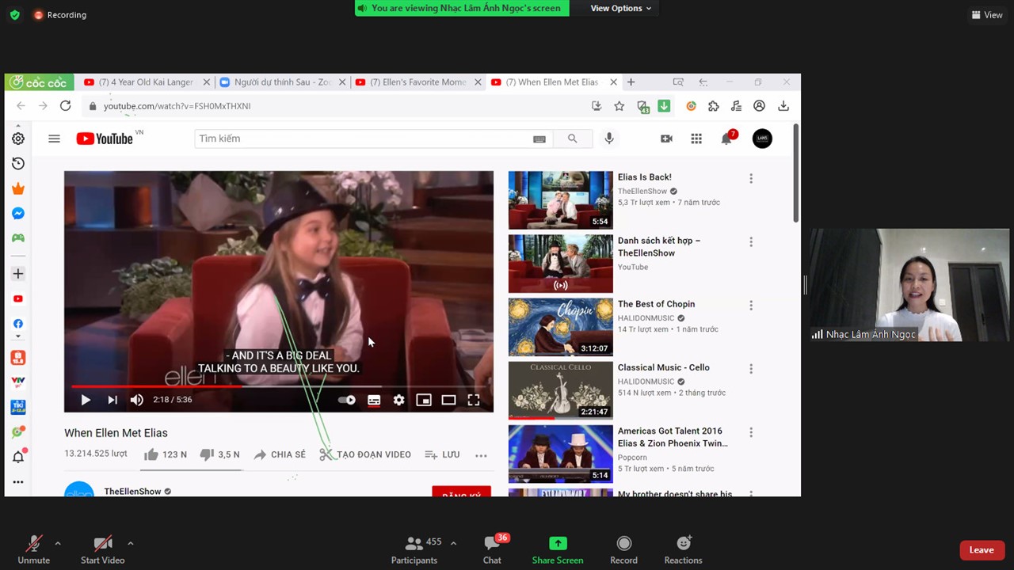Open the YouTube guide hamburger menu
This screenshot has height=570, width=1014.
(x=54, y=139)
